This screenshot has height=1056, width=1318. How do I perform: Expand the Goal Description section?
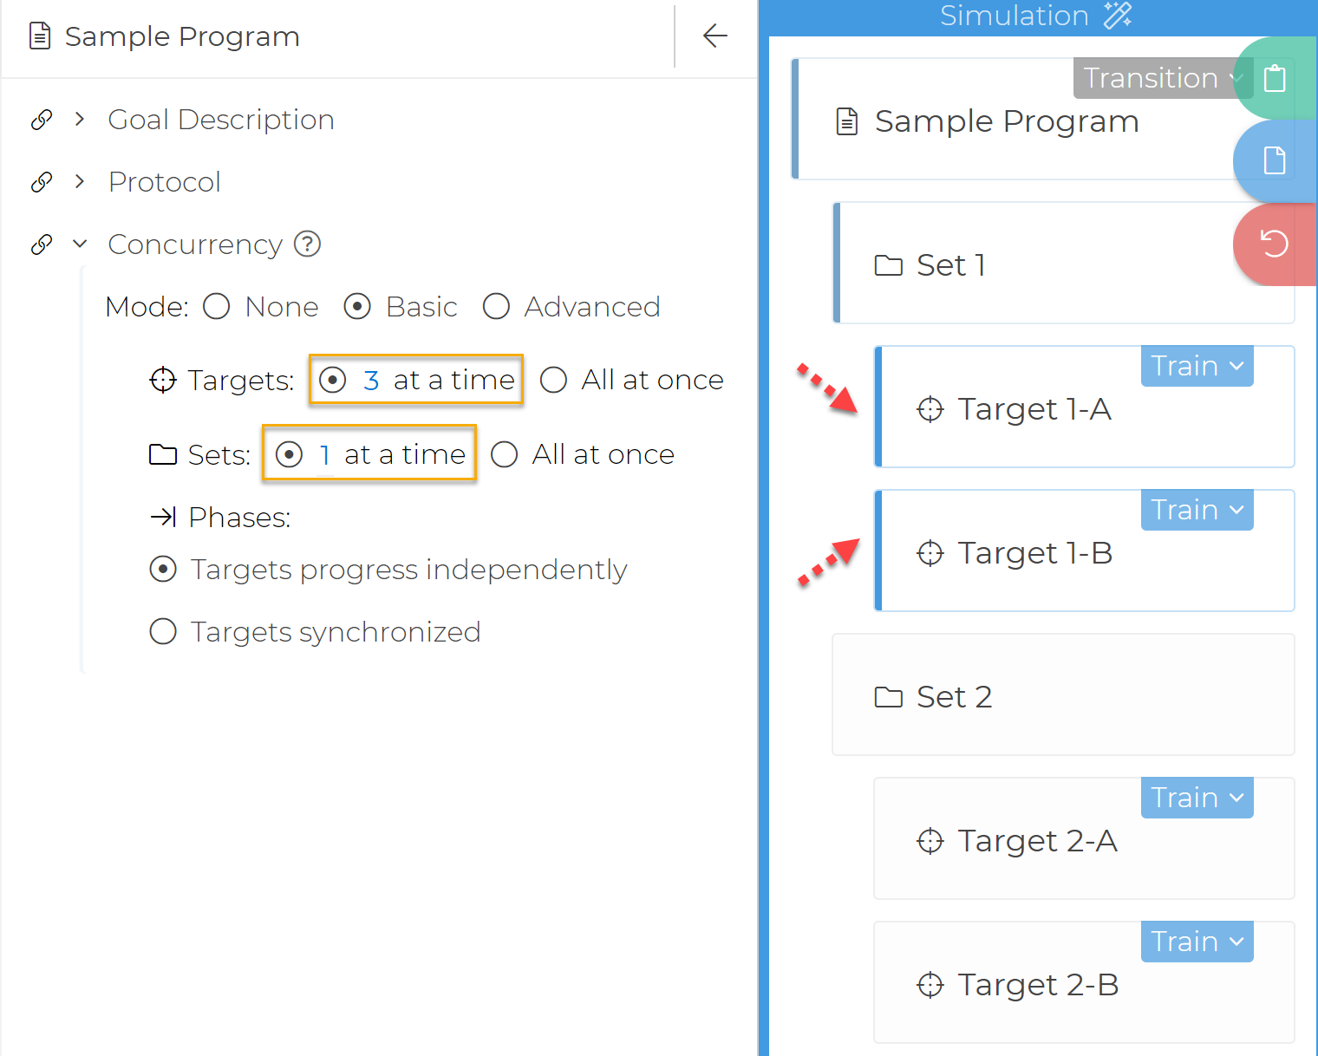click(x=80, y=120)
